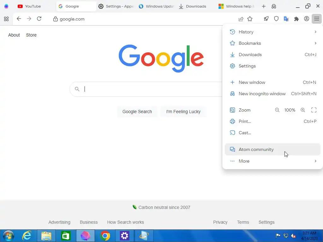The height and width of the screenshot is (242, 323).
Task: Click the Google Search button
Action: (137, 112)
